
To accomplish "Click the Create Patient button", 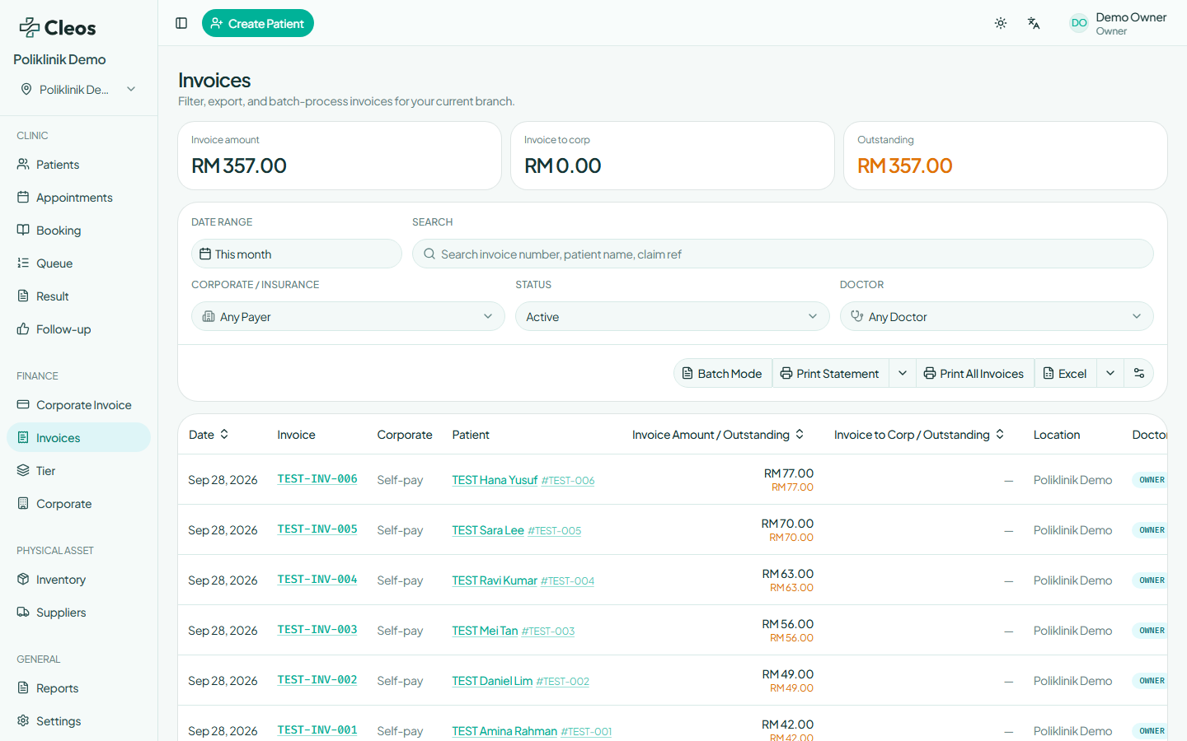I will (x=258, y=23).
